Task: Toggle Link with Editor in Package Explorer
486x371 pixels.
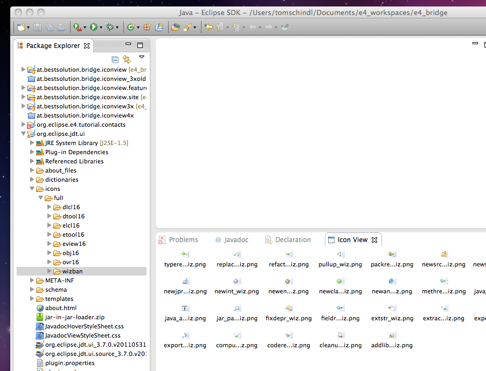Action: pos(127,59)
